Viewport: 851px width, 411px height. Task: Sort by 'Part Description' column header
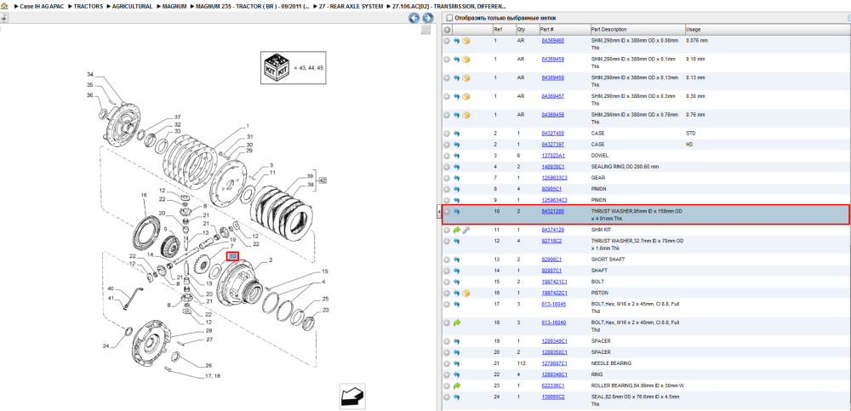[608, 29]
